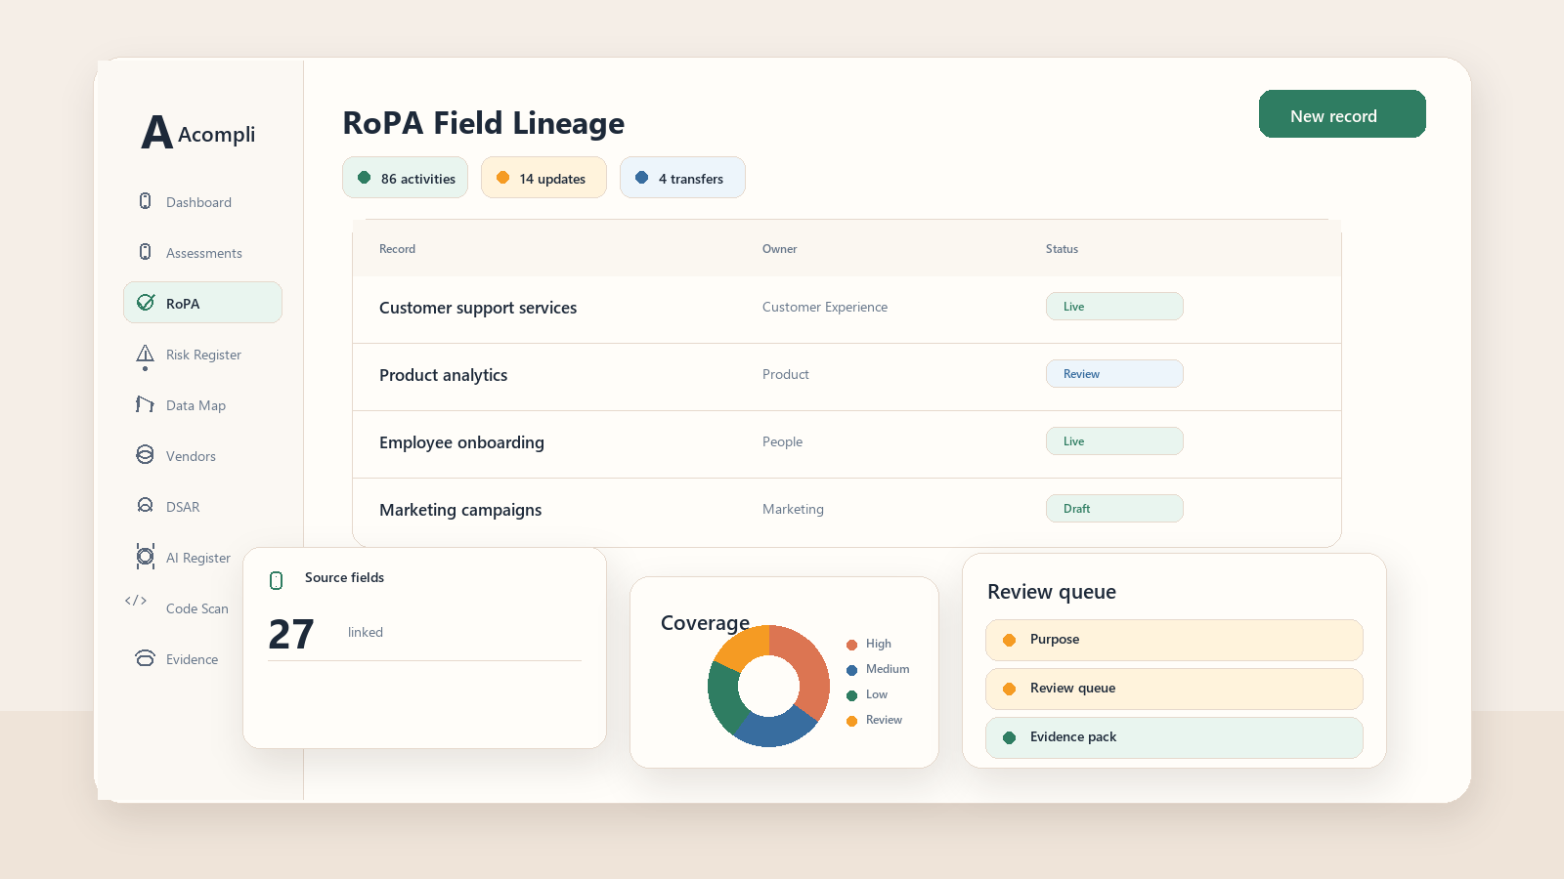Click Live status for Customer support services

(1114, 307)
